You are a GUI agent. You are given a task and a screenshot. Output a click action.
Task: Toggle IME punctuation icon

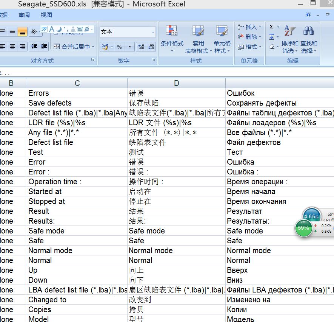(66, 29)
